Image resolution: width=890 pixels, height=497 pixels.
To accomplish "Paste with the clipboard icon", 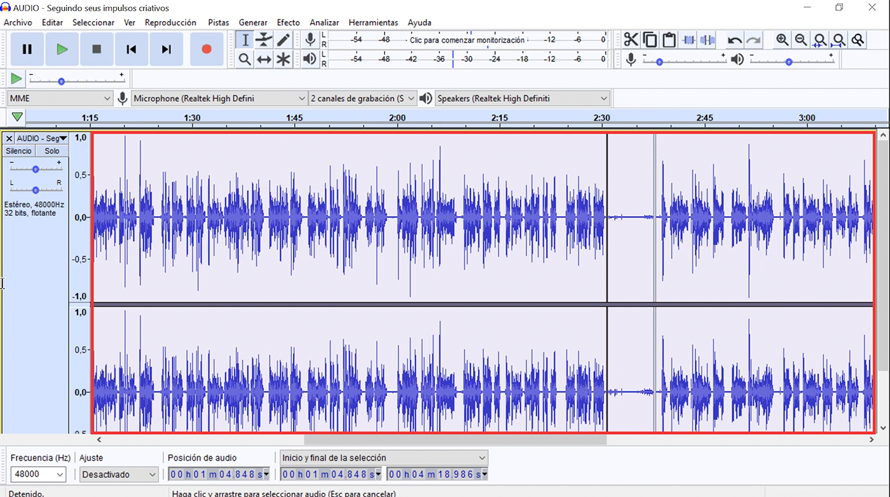I will pyautogui.click(x=669, y=40).
